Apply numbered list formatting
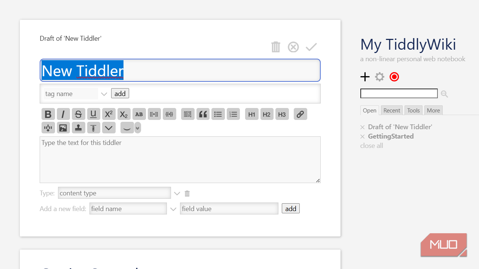The height and width of the screenshot is (269, 479). (233, 114)
